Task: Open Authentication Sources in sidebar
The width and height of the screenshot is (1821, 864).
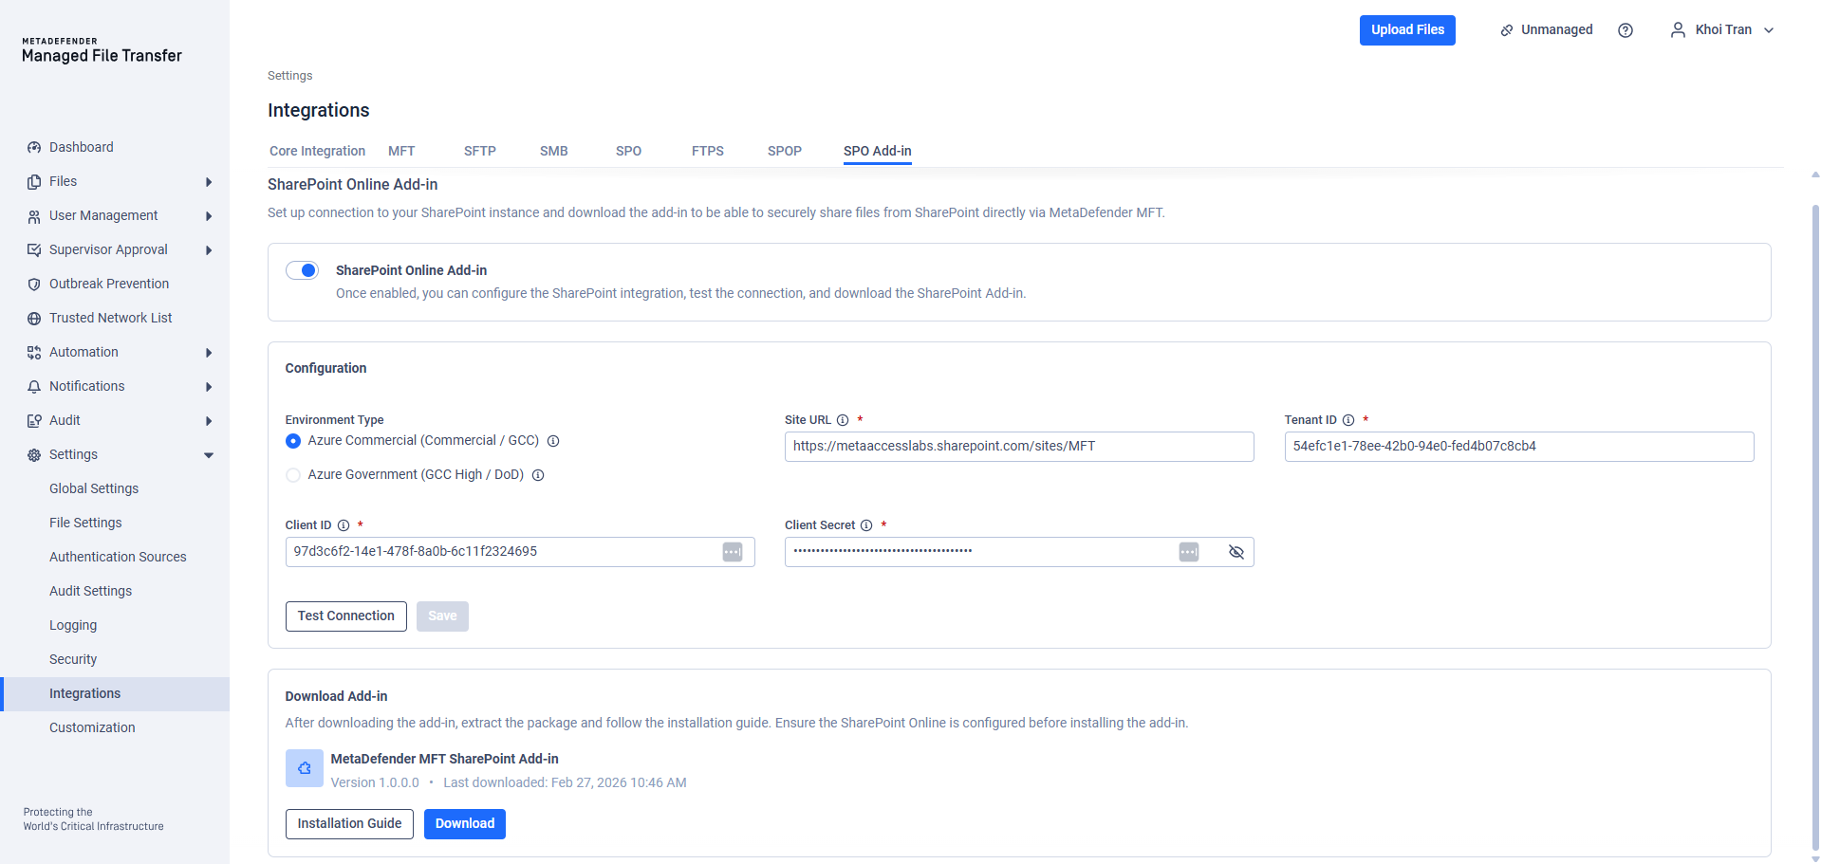Action: (x=118, y=558)
